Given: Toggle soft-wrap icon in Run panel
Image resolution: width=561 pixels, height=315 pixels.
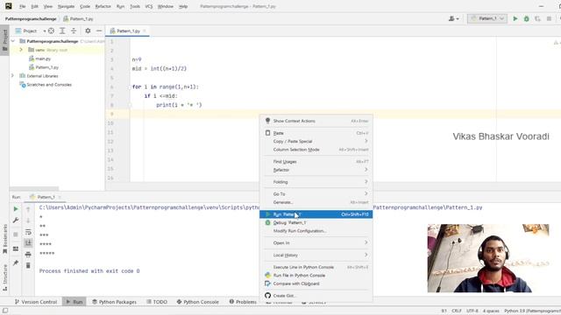Looking at the screenshot, I should point(28,232).
